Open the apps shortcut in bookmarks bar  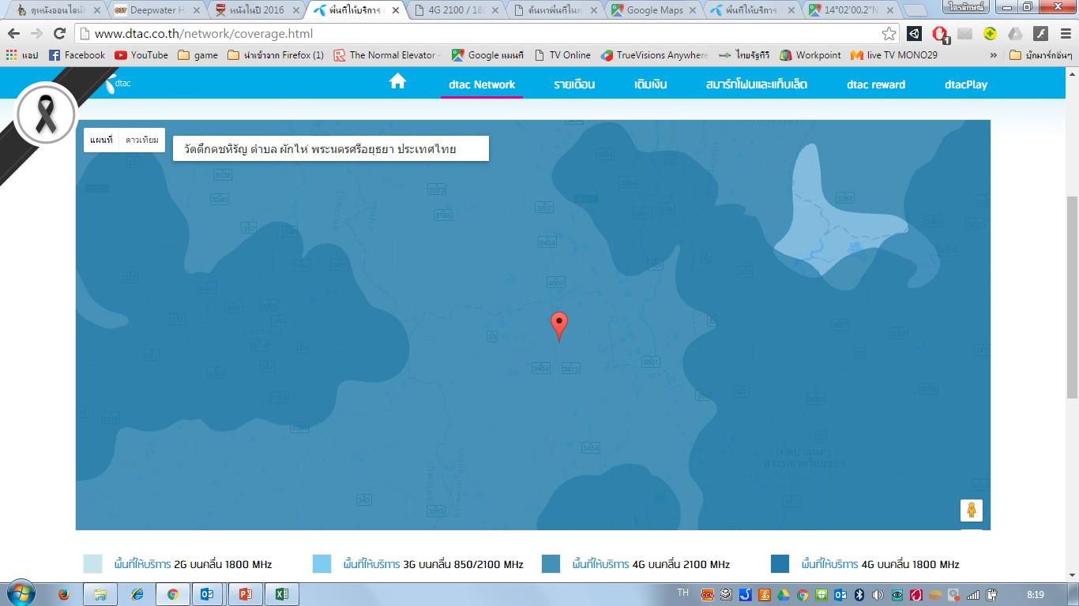point(22,55)
